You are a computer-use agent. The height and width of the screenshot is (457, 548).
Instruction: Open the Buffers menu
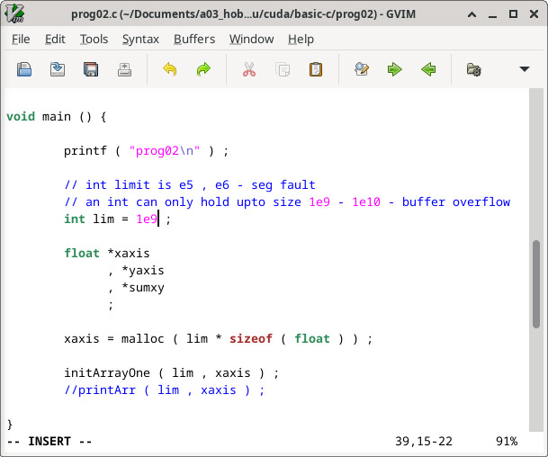[194, 39]
